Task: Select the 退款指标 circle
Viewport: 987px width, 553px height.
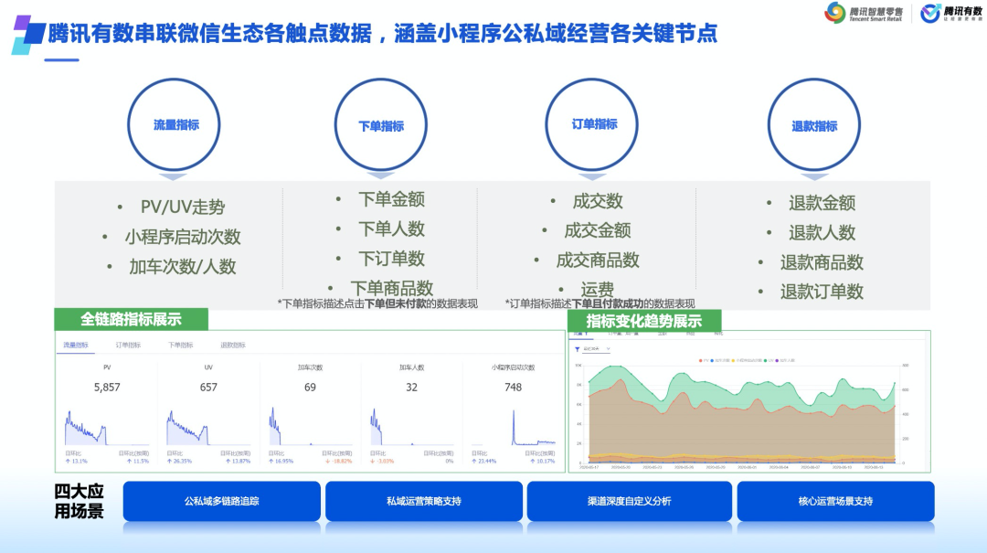Action: [x=814, y=124]
